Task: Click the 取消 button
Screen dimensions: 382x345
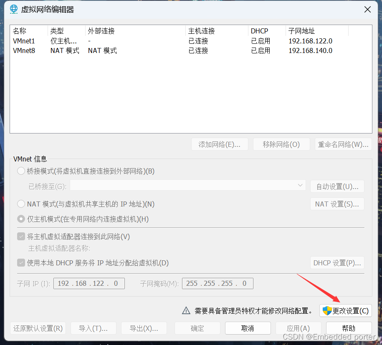Action: point(248,328)
